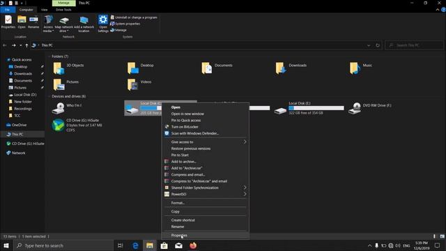Select Local Disk (E:) drive
The width and height of the screenshot is (446, 251).
pyautogui.click(x=309, y=108)
